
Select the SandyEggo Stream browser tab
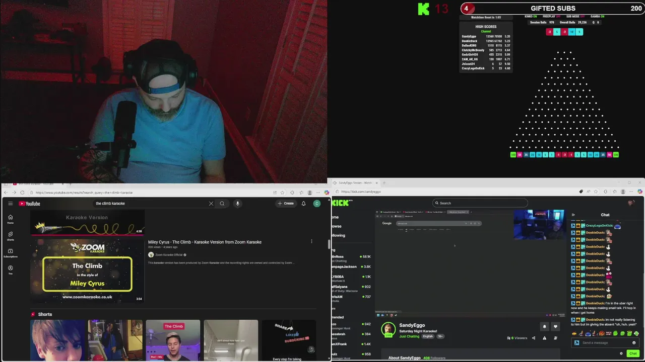click(x=355, y=183)
